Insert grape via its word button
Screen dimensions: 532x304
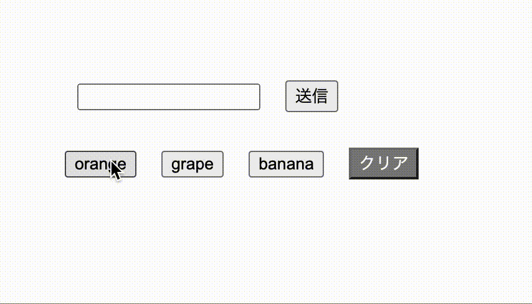pyautogui.click(x=192, y=164)
